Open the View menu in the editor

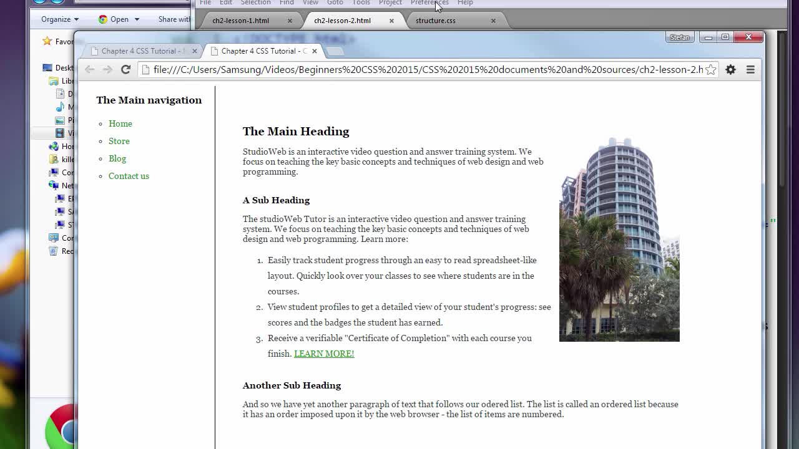pyautogui.click(x=310, y=2)
